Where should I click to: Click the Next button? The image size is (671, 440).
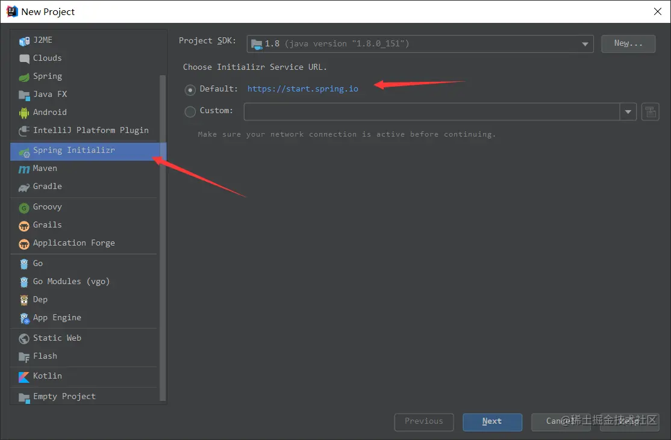pyautogui.click(x=492, y=421)
